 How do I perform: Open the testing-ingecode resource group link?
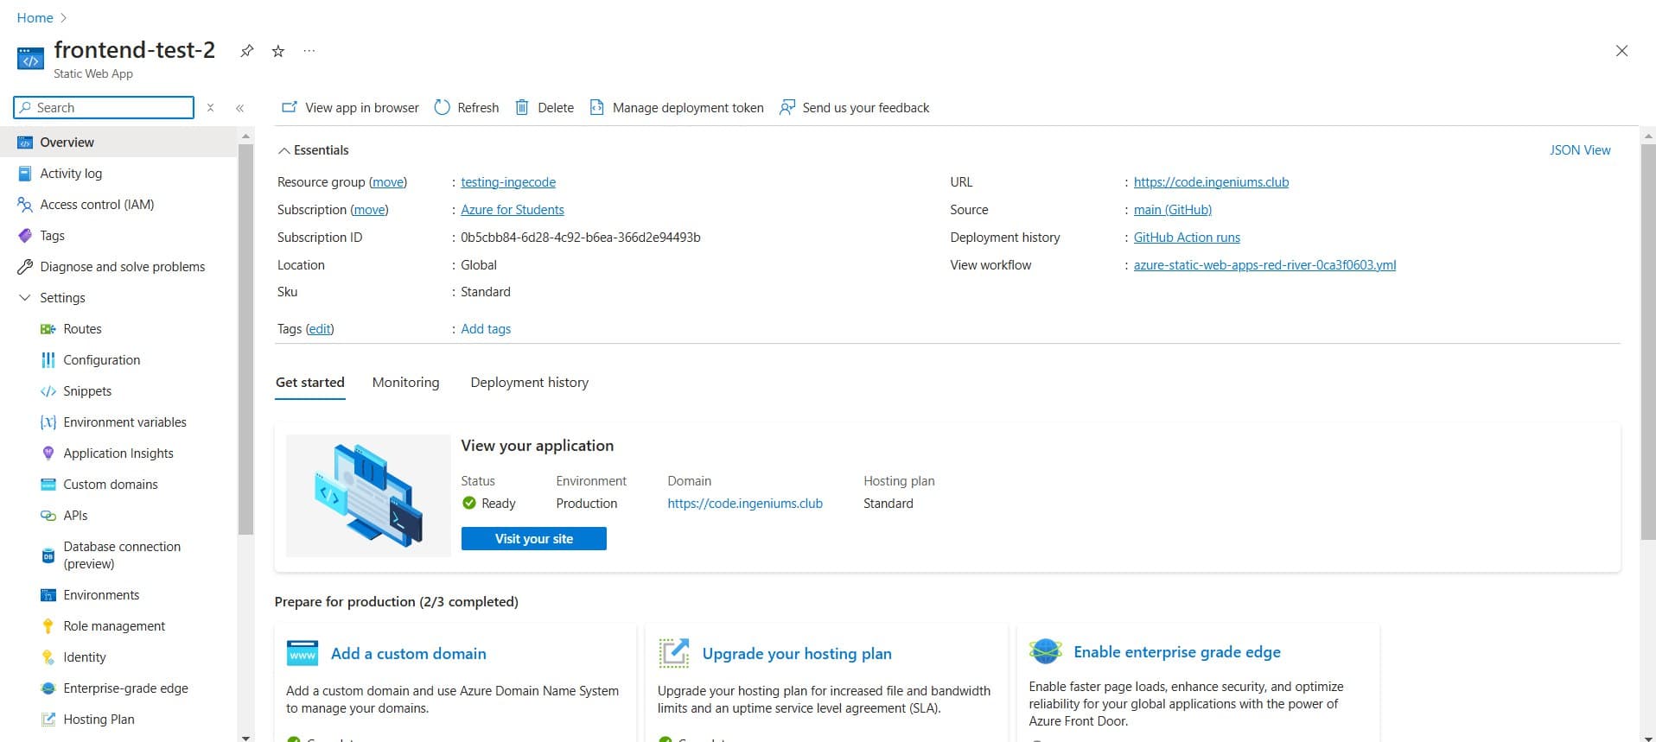coord(507,182)
